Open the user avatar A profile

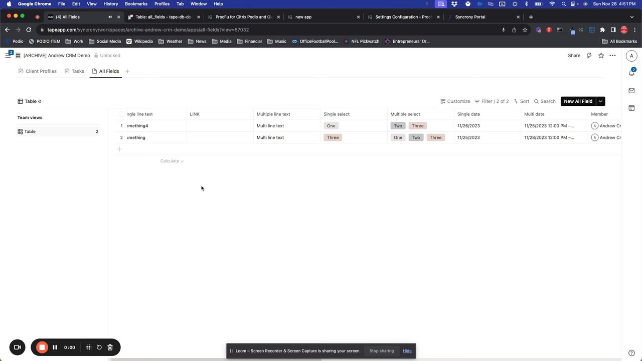point(631,56)
